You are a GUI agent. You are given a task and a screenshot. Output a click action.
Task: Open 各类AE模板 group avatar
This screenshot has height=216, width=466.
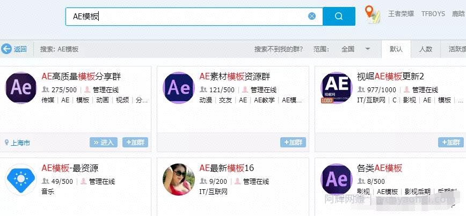(x=337, y=180)
